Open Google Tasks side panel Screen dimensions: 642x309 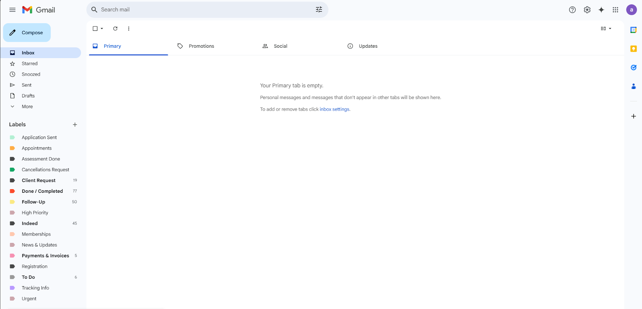634,67
